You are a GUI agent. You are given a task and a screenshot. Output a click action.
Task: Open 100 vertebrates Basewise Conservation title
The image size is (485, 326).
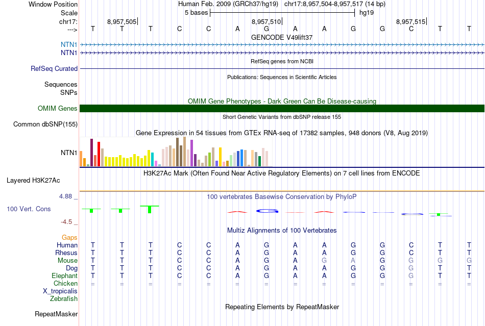point(282,196)
